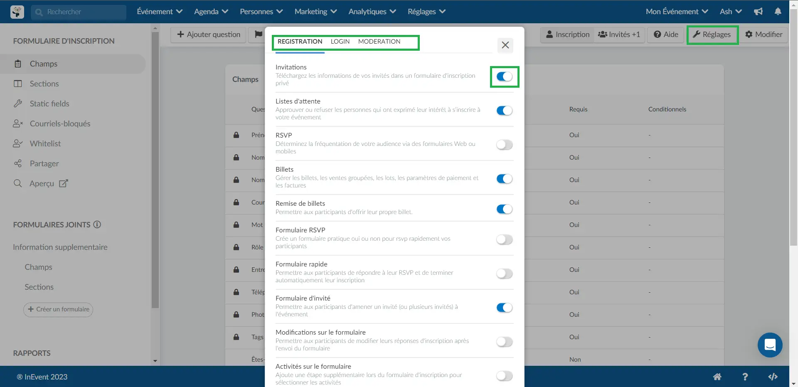Click the sidebar scrollbar up arrow
798x387 pixels.
click(155, 28)
